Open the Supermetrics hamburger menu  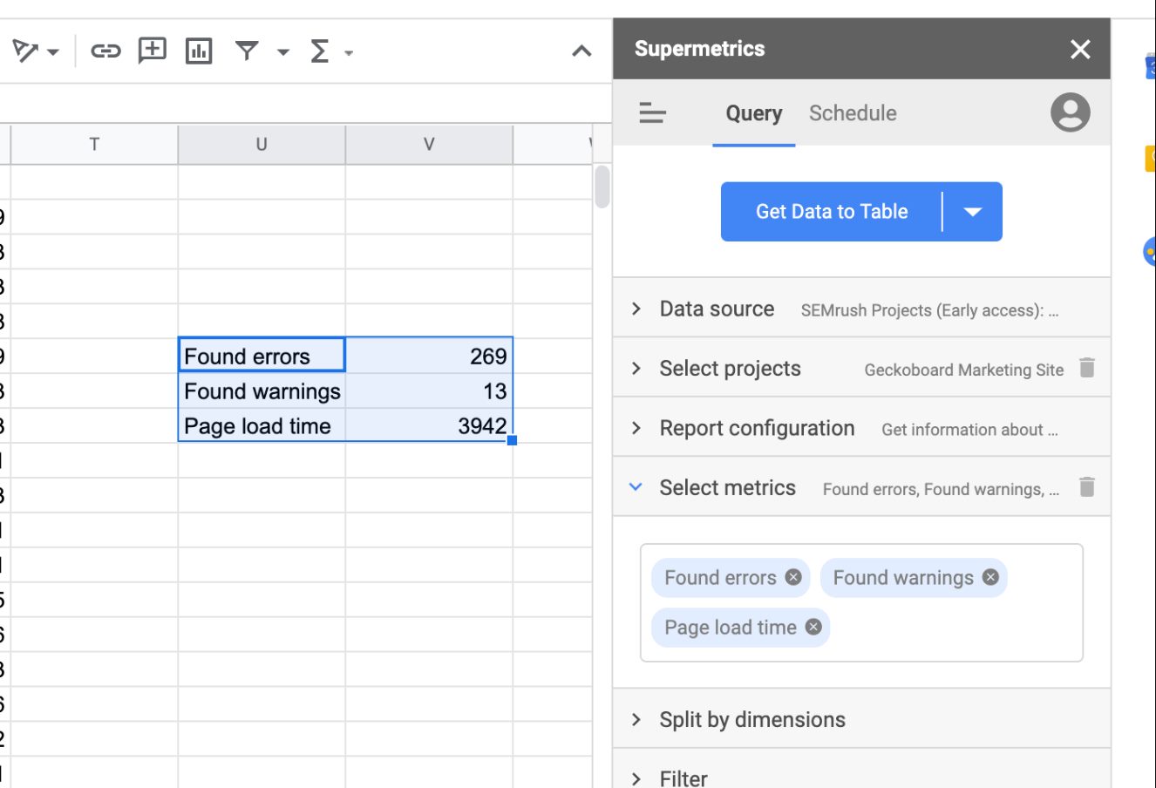pos(652,112)
